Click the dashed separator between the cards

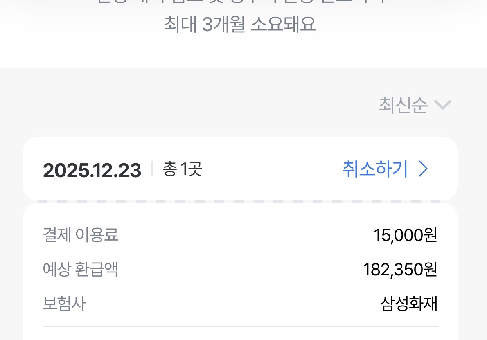[240, 202]
